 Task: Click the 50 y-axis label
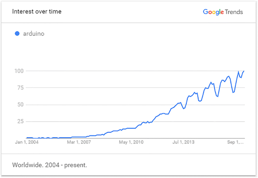(x=21, y=105)
